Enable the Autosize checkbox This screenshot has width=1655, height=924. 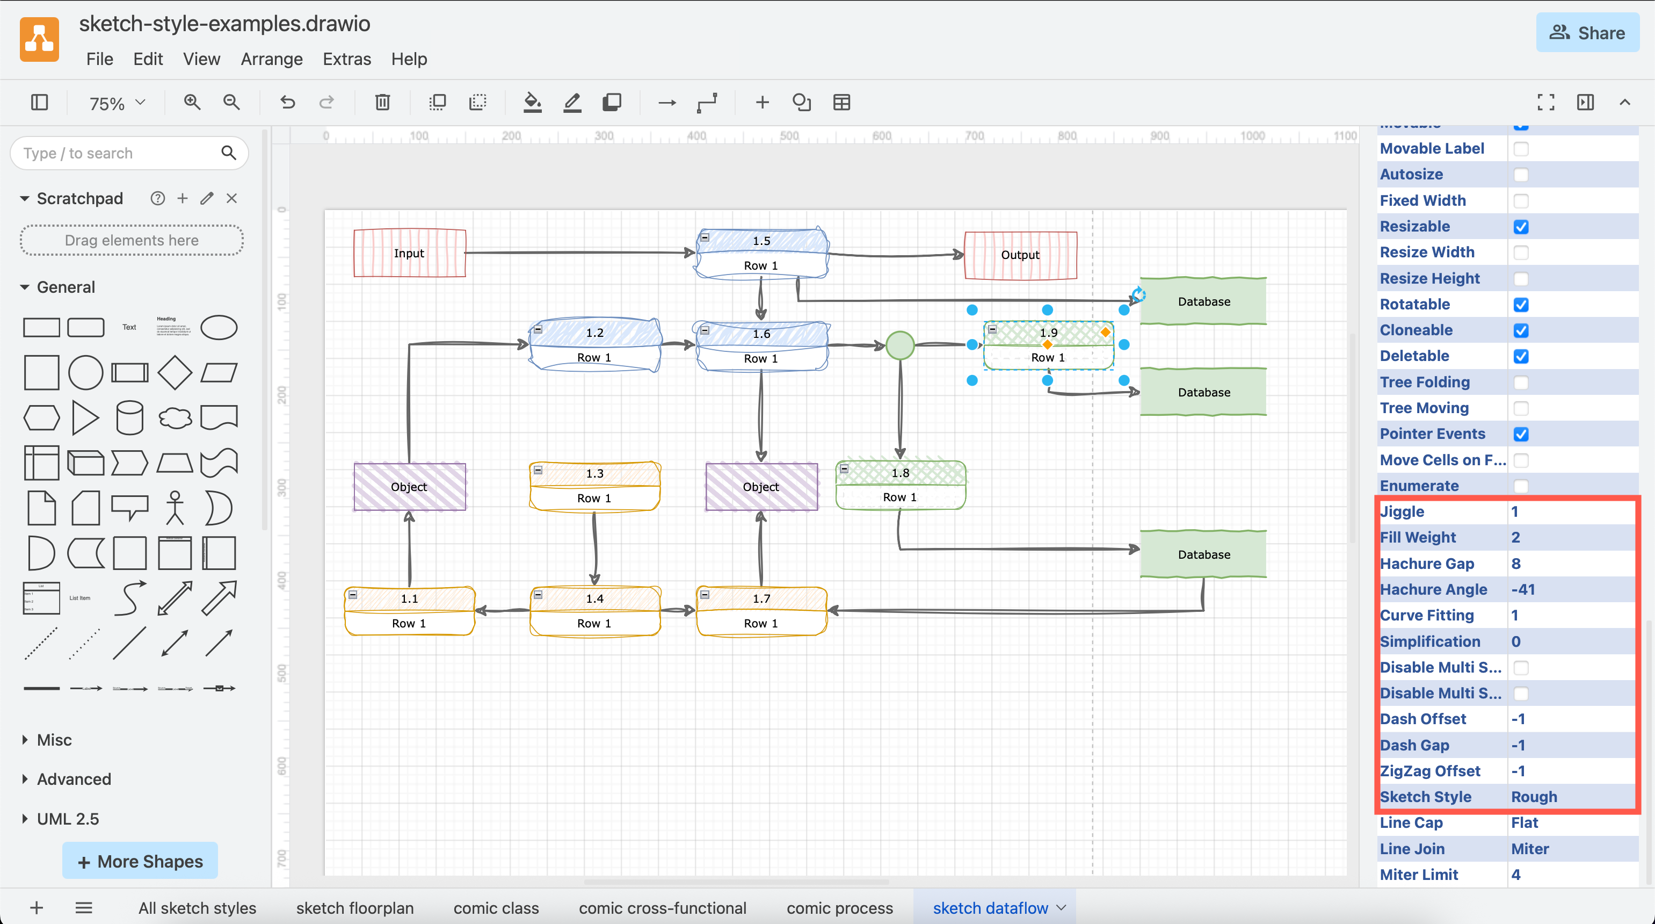click(1521, 174)
